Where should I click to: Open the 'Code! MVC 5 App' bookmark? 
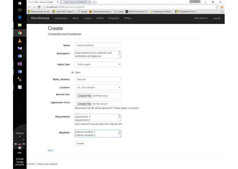(x=64, y=12)
